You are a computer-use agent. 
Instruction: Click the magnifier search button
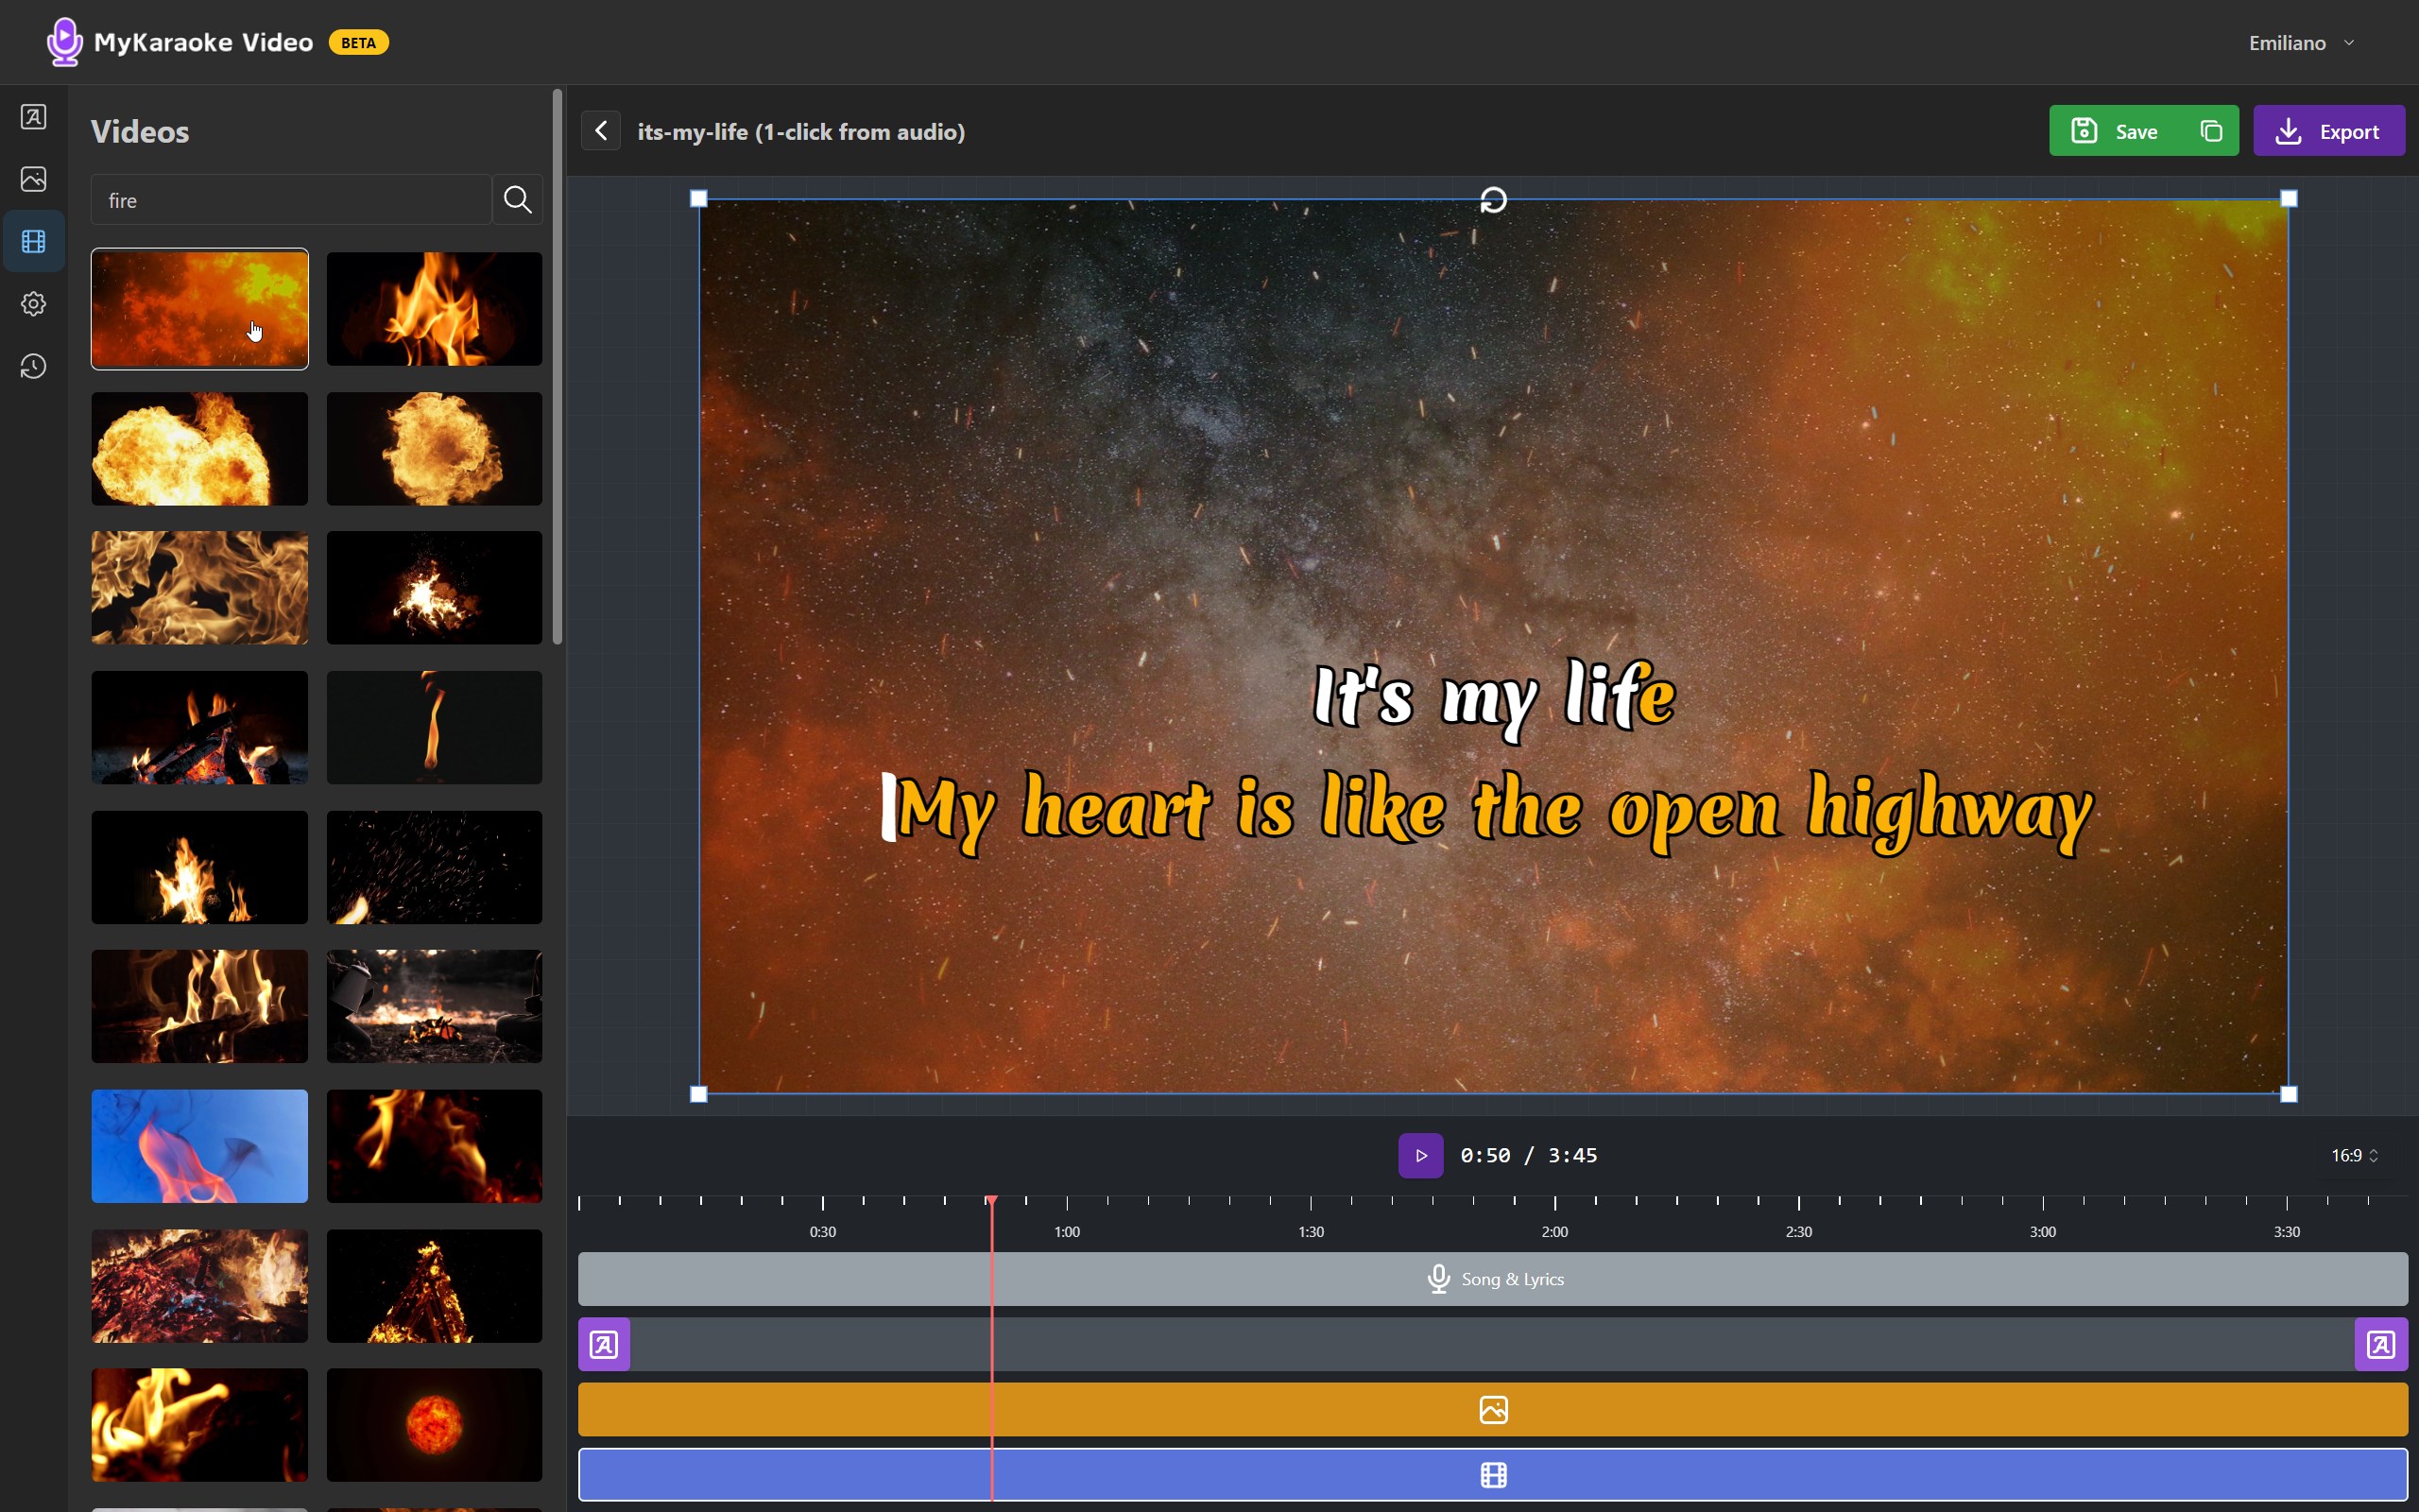point(517,200)
